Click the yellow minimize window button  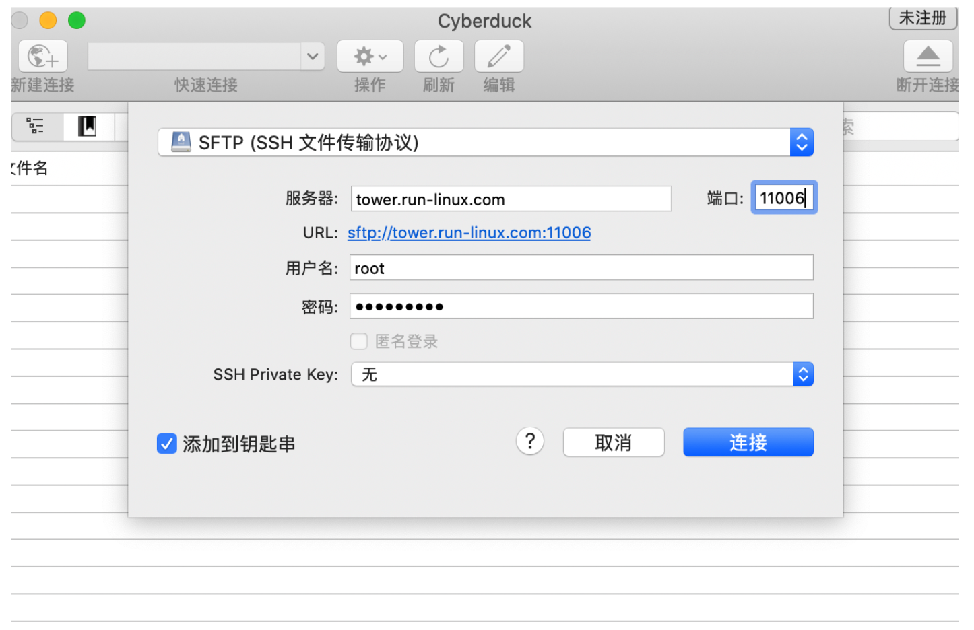(48, 21)
